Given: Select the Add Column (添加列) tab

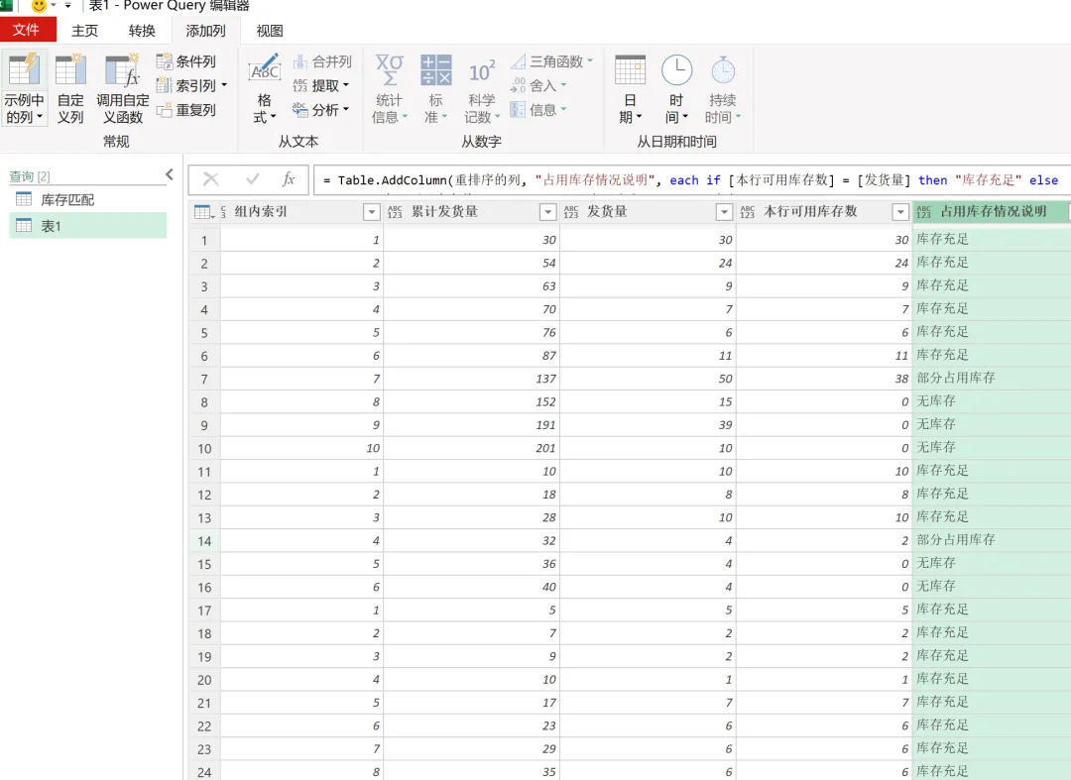Looking at the screenshot, I should point(205,31).
